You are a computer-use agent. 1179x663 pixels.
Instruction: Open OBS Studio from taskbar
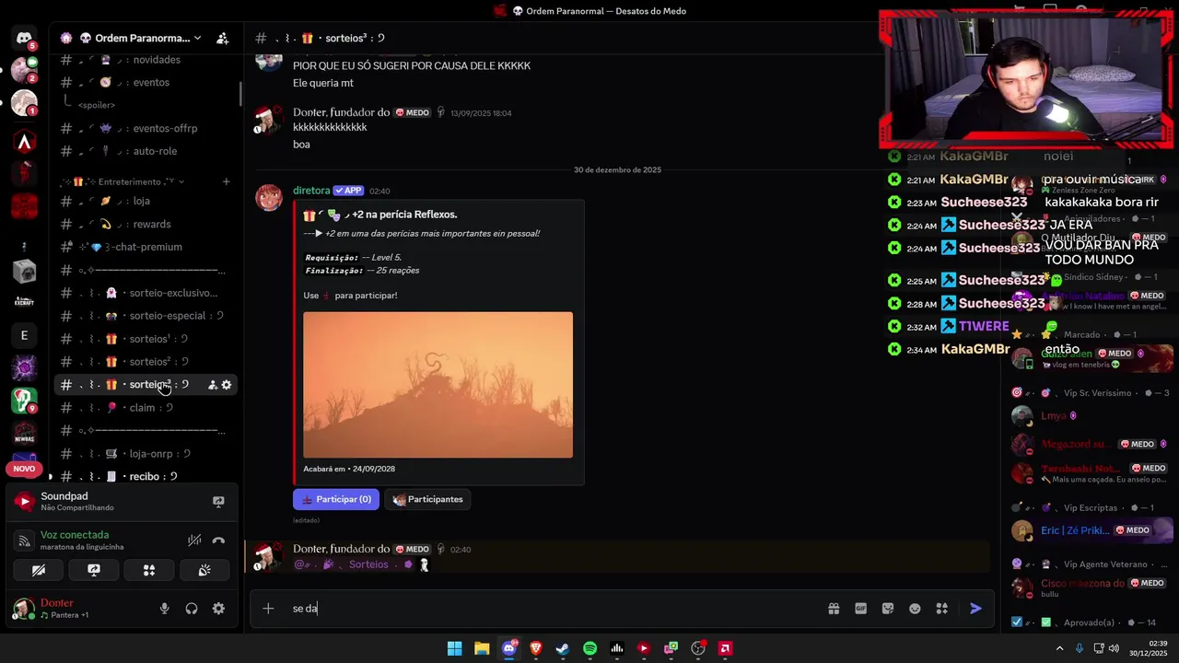[x=698, y=648]
